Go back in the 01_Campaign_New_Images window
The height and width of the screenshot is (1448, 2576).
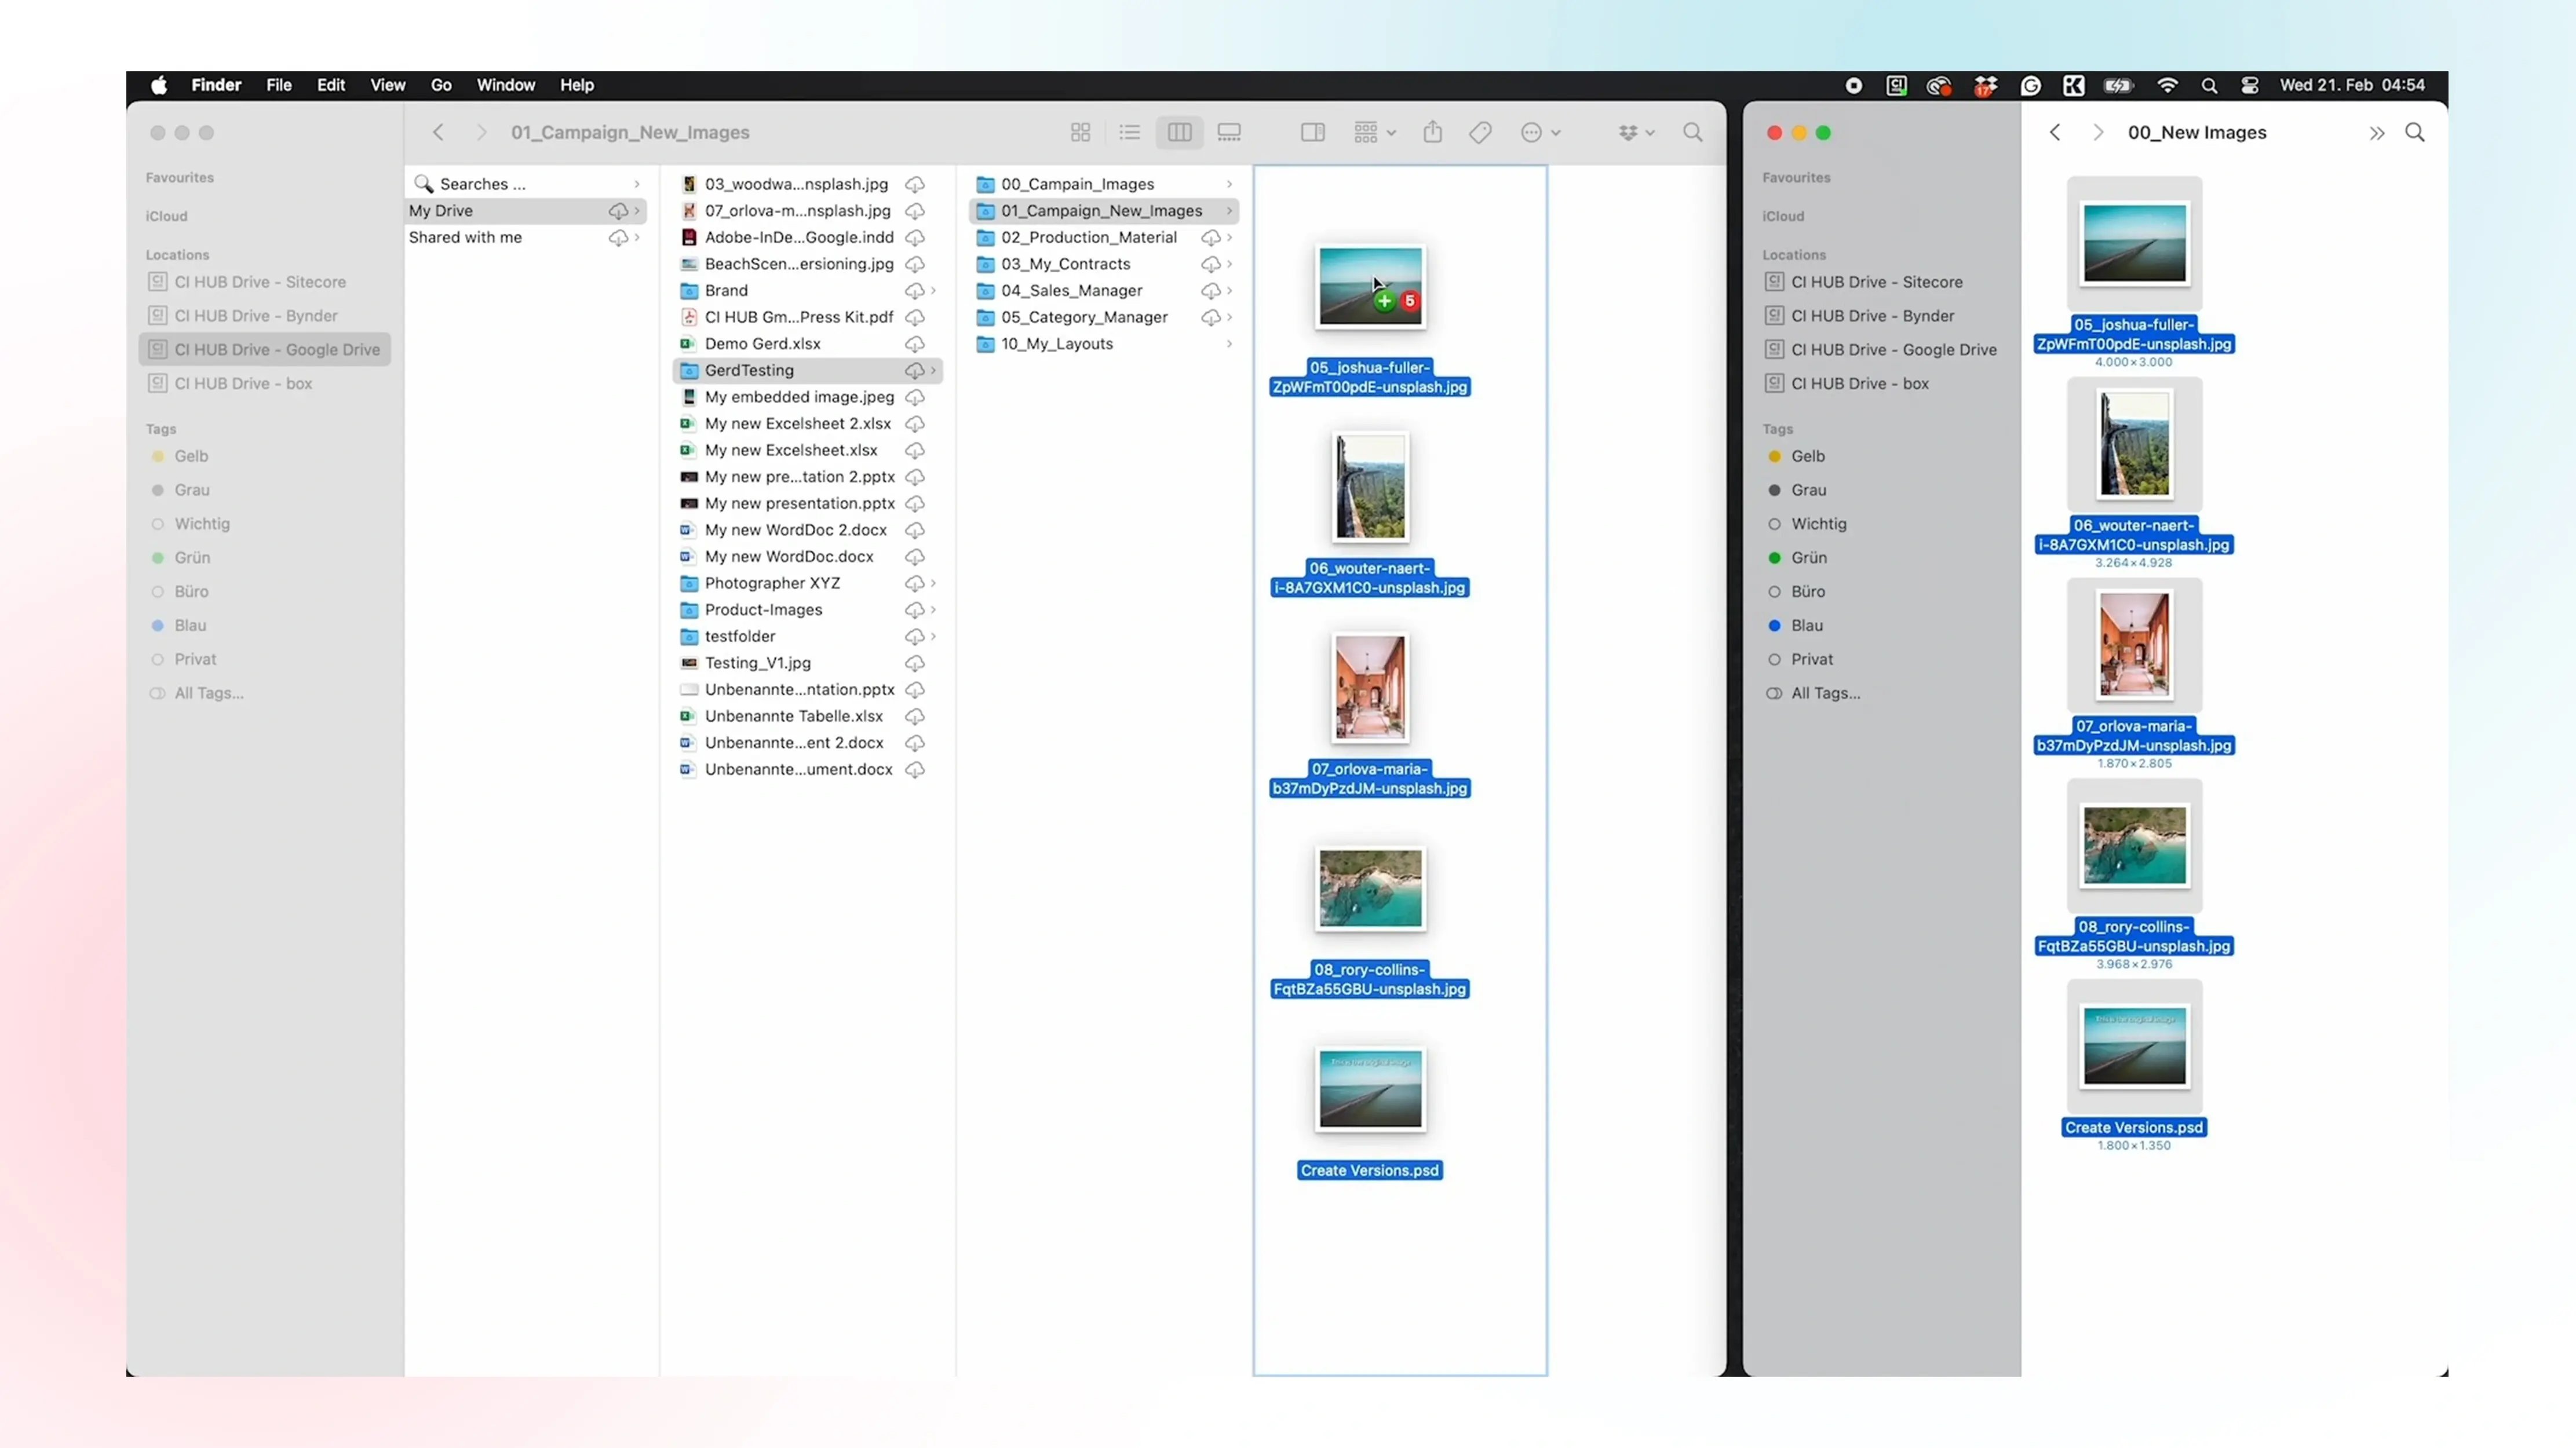(x=438, y=133)
